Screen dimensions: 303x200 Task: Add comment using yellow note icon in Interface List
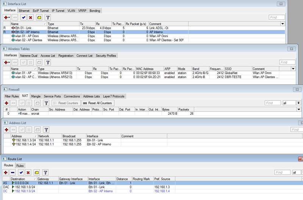tap(39, 17)
